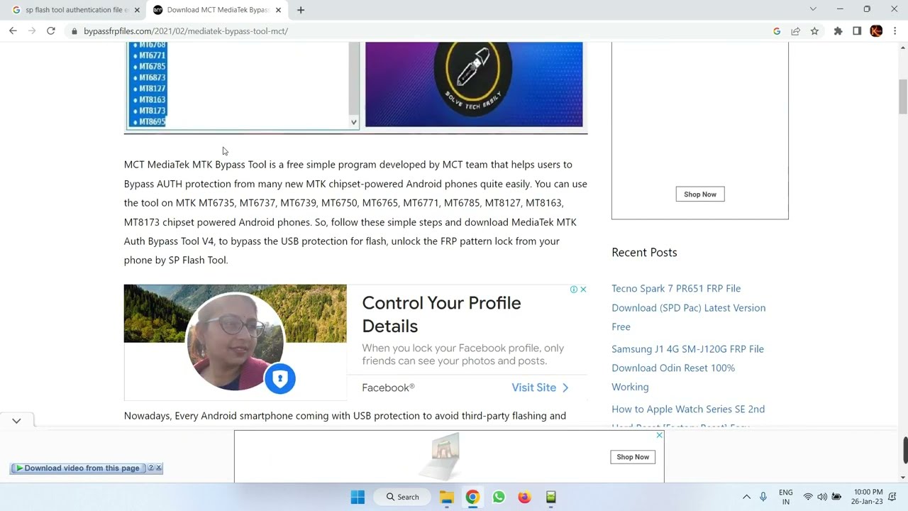Close the MCT MediaTek Bypass tab
This screenshot has width=908, height=511.
[278, 10]
